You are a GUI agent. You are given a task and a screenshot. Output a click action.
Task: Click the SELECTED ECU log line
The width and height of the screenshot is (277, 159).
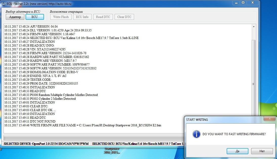(71, 38)
